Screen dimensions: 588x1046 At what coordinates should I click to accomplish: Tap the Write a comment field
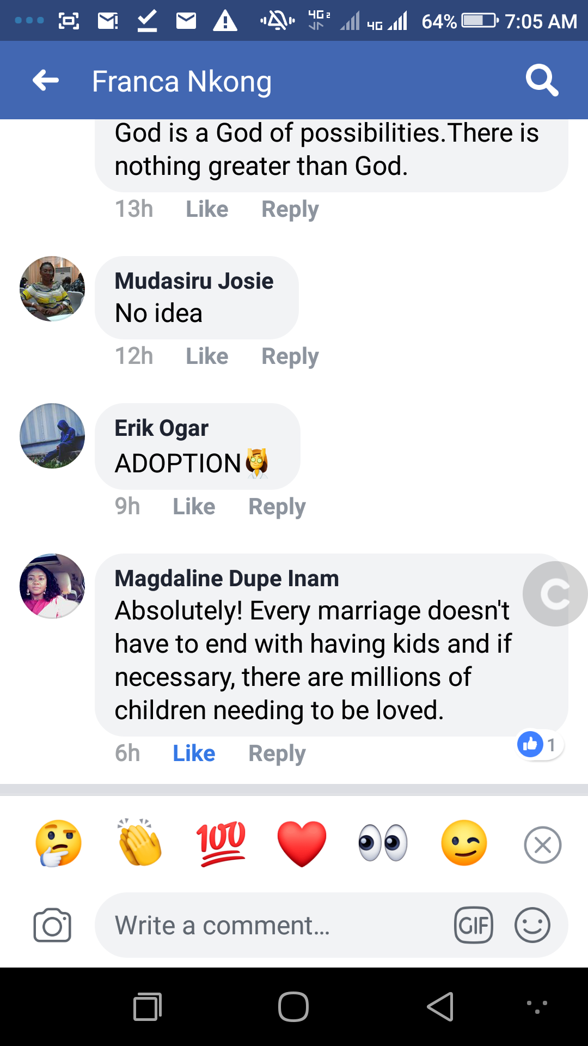click(272, 925)
